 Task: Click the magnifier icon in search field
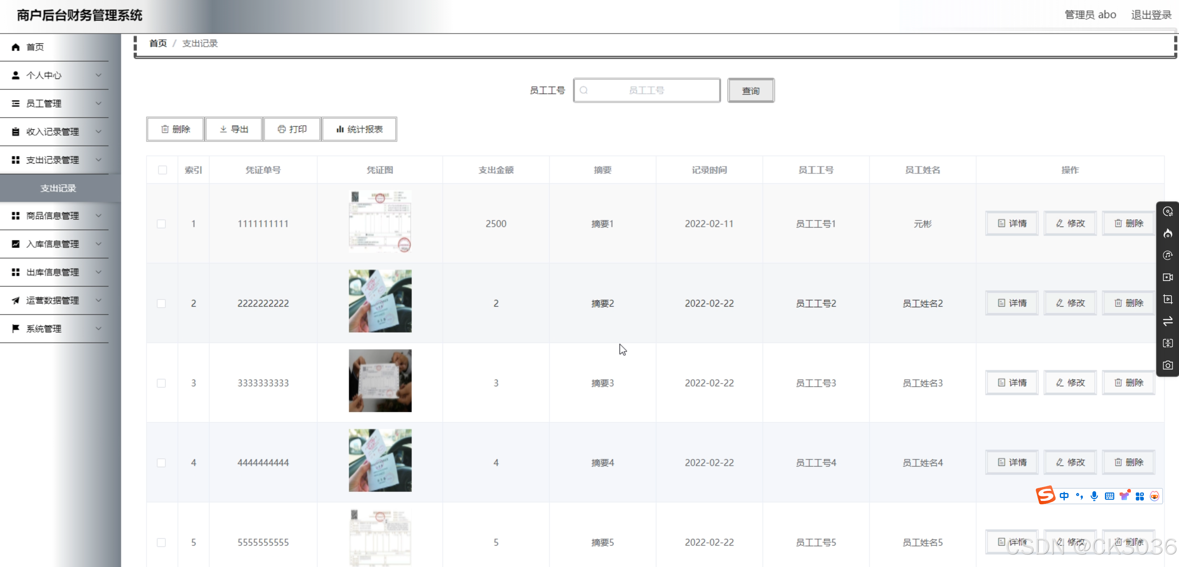(x=584, y=91)
